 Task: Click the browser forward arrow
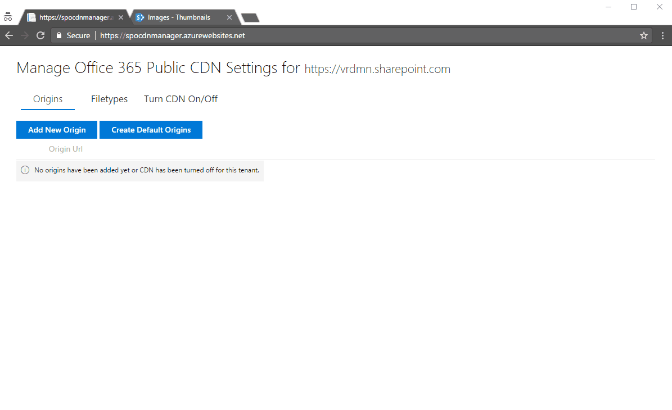pos(24,35)
